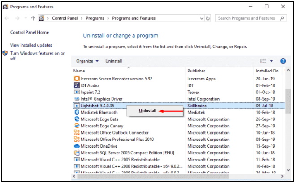
Task: Click the 20-Jun-19 install date
Action: (x=265, y=79)
